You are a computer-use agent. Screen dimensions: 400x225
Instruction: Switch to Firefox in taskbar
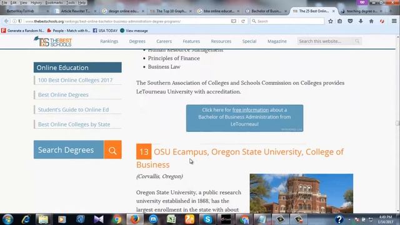click(135, 219)
